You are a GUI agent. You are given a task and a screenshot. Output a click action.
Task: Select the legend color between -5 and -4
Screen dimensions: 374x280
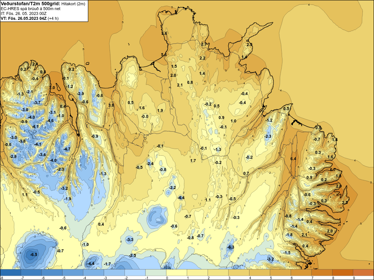(73, 273)
